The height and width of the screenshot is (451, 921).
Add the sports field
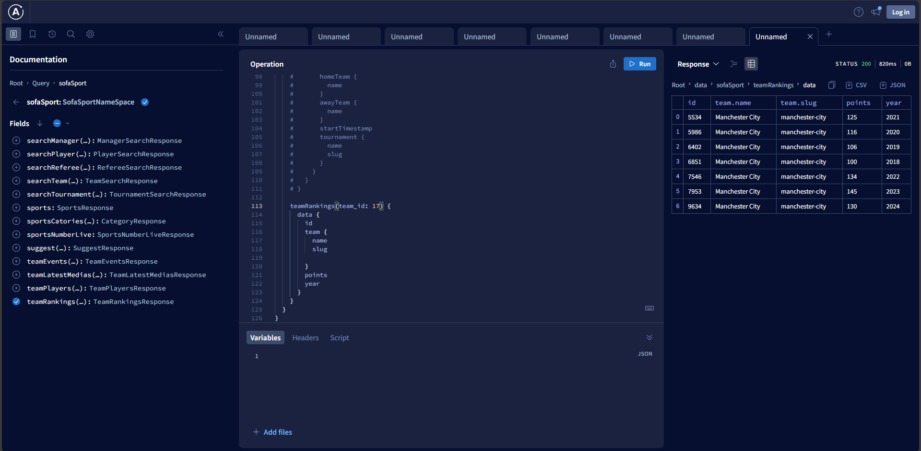click(16, 208)
